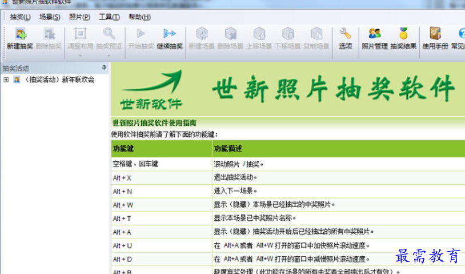Select （抽奖活动）新年联欢会 in the tree

click(59, 80)
